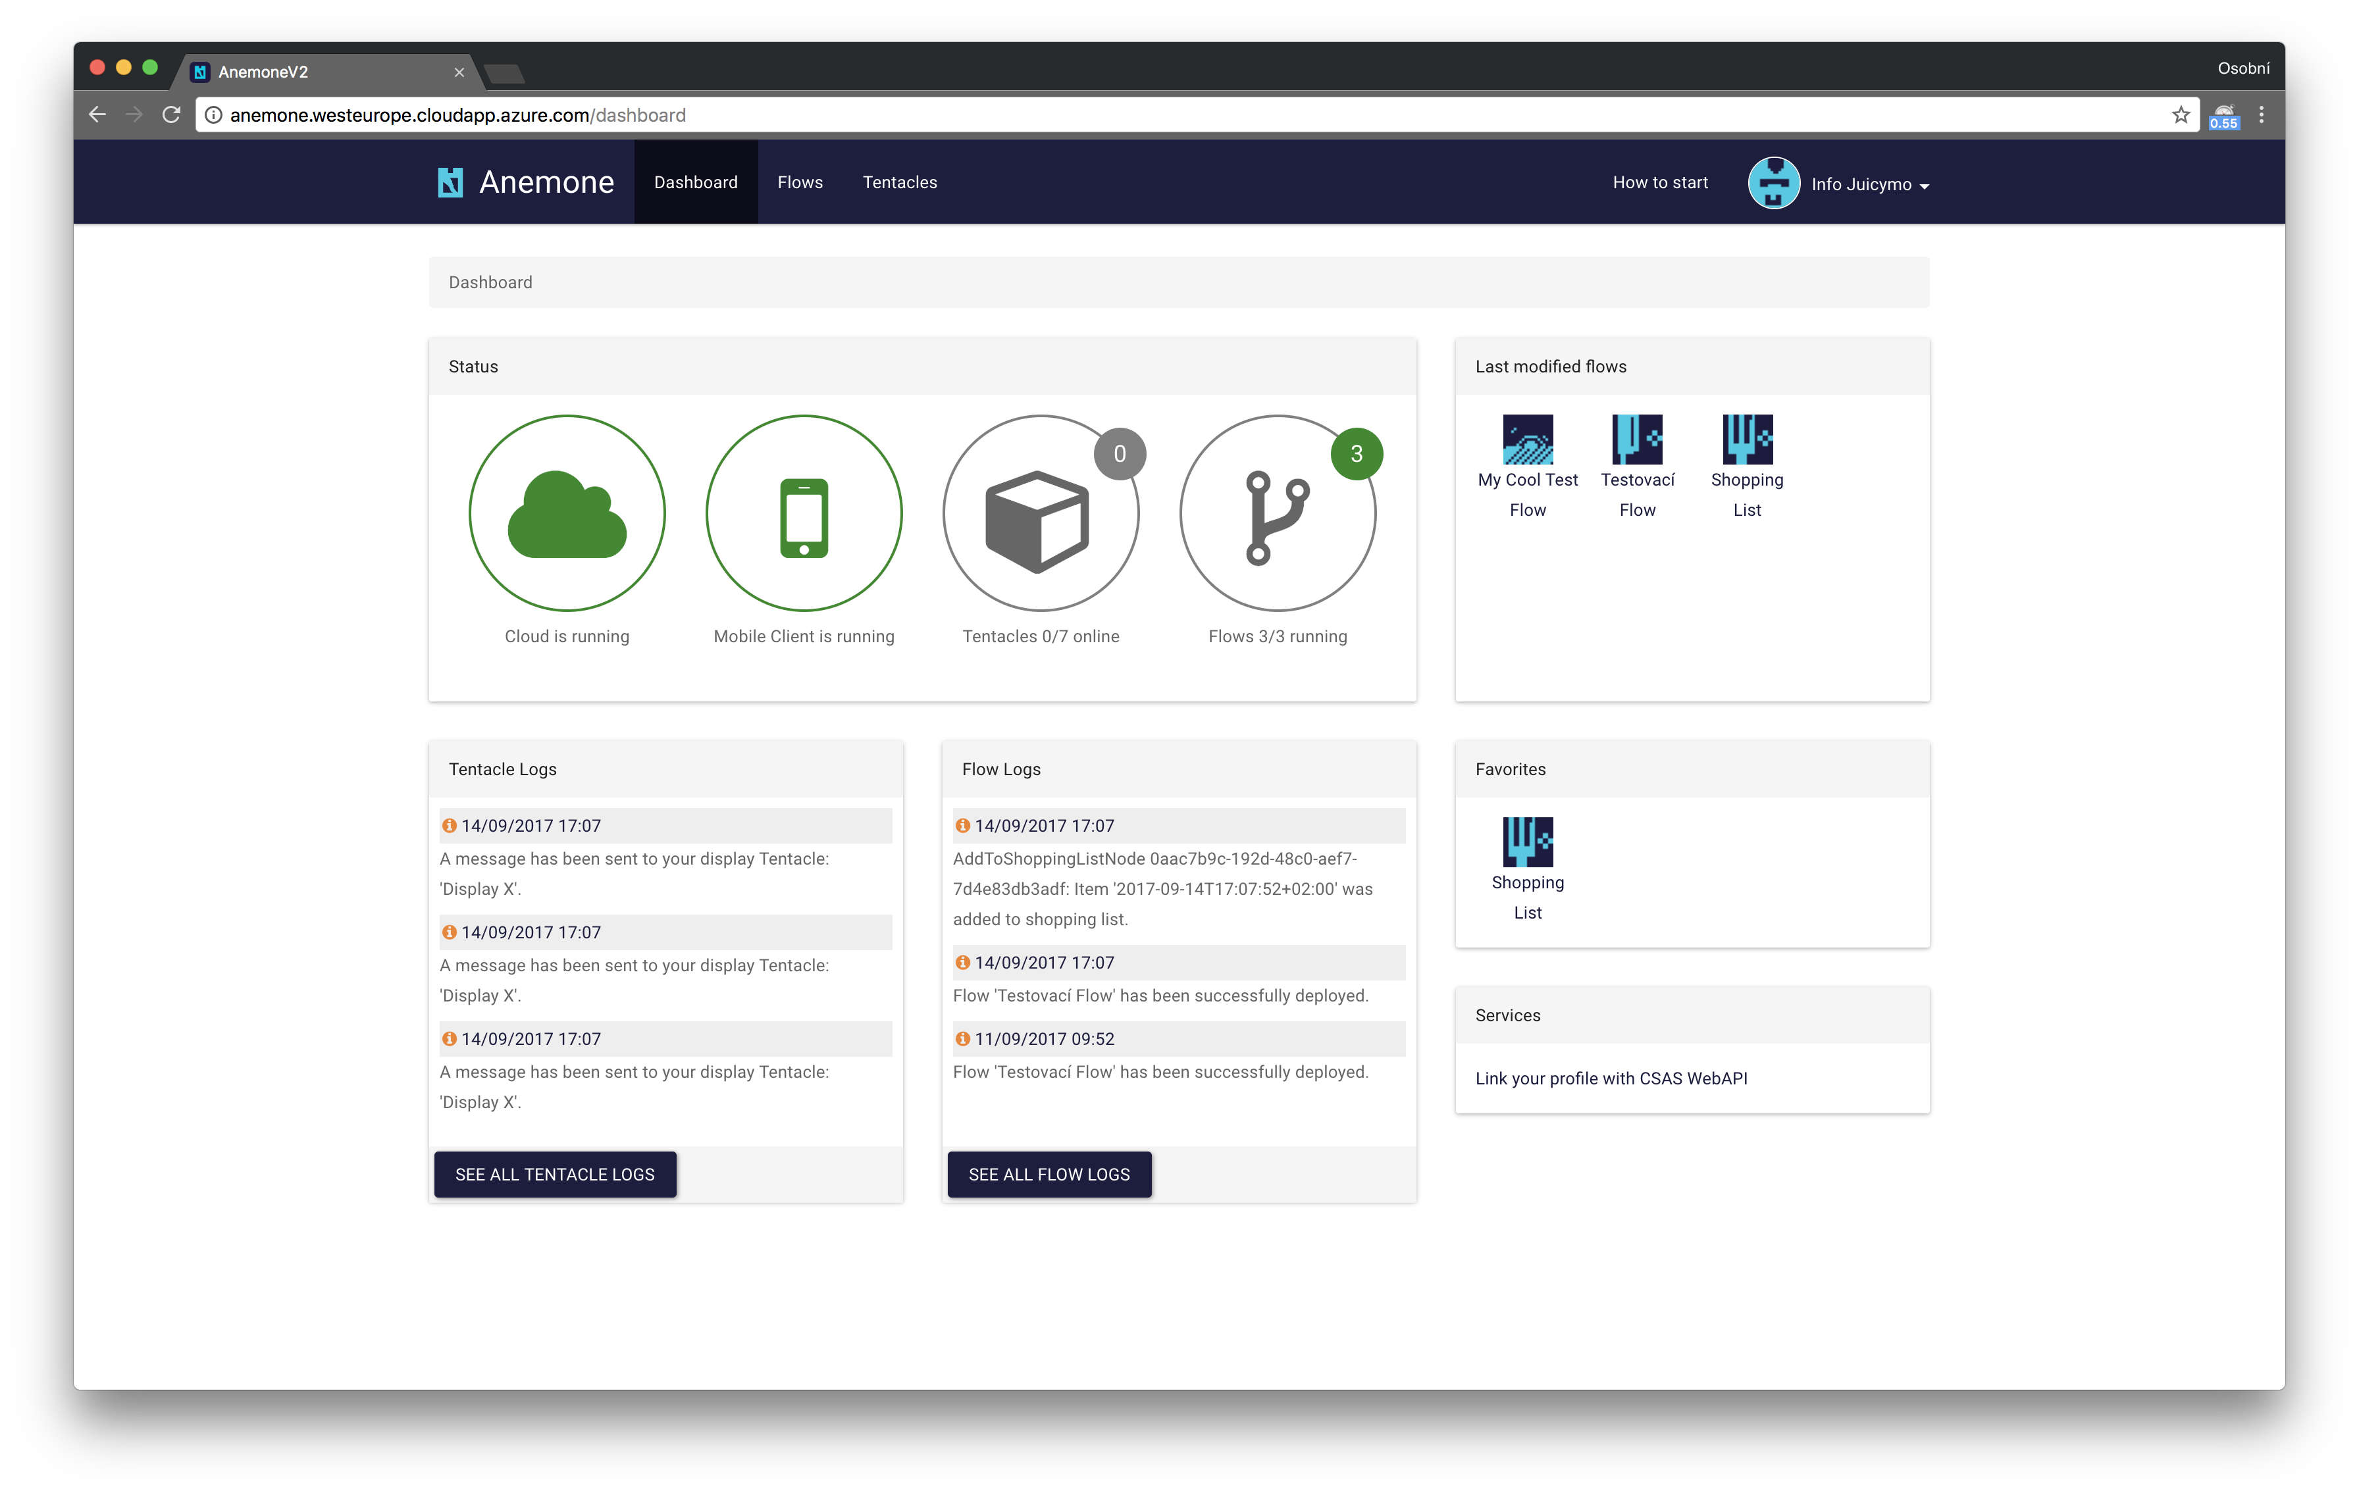Click SEE ALL TENTACLE LOGS button
This screenshot has width=2359, height=1495.
coord(554,1174)
